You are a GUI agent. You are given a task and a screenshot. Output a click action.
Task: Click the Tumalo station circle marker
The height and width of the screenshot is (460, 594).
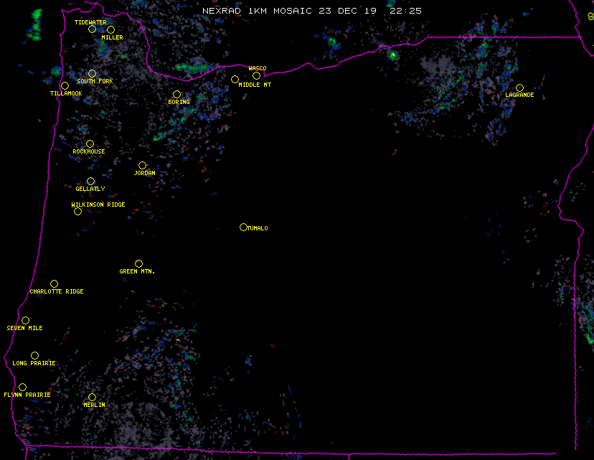243,227
